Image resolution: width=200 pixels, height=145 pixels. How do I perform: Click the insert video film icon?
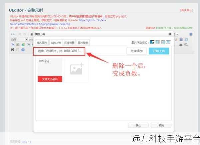click(x=181, y=39)
